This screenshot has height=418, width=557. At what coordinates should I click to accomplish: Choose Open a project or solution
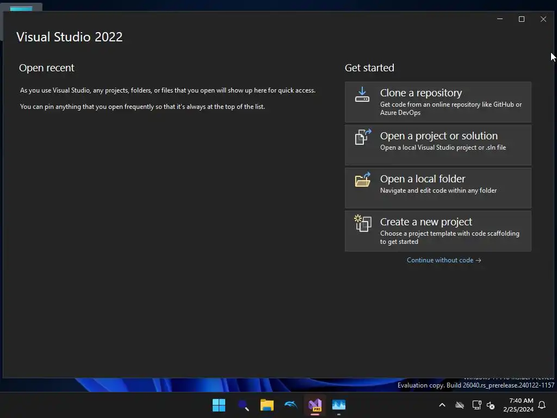click(438, 145)
